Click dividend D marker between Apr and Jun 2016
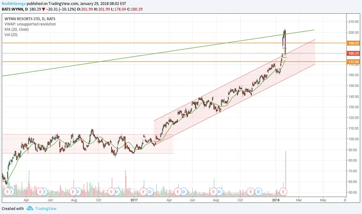Image resolution: width=362 pixels, height=214 pixels. pos(45,192)
